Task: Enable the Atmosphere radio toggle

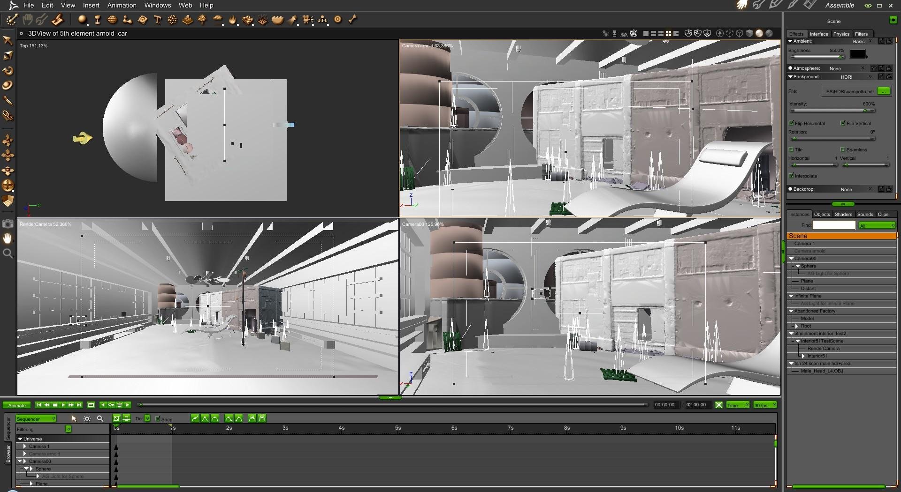Action: [791, 68]
